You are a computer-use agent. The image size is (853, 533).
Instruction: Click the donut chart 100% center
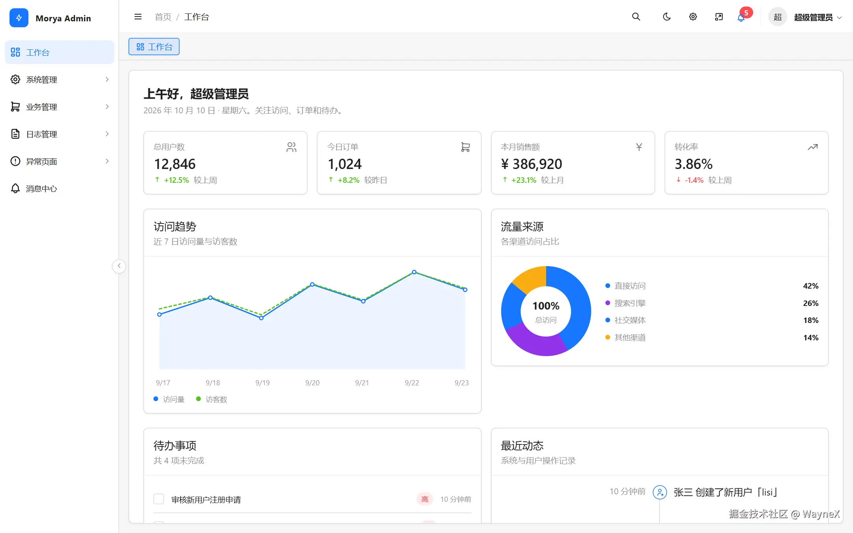click(546, 311)
